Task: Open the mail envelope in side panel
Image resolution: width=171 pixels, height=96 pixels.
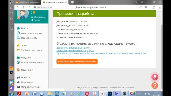Action: click(x=11, y=68)
